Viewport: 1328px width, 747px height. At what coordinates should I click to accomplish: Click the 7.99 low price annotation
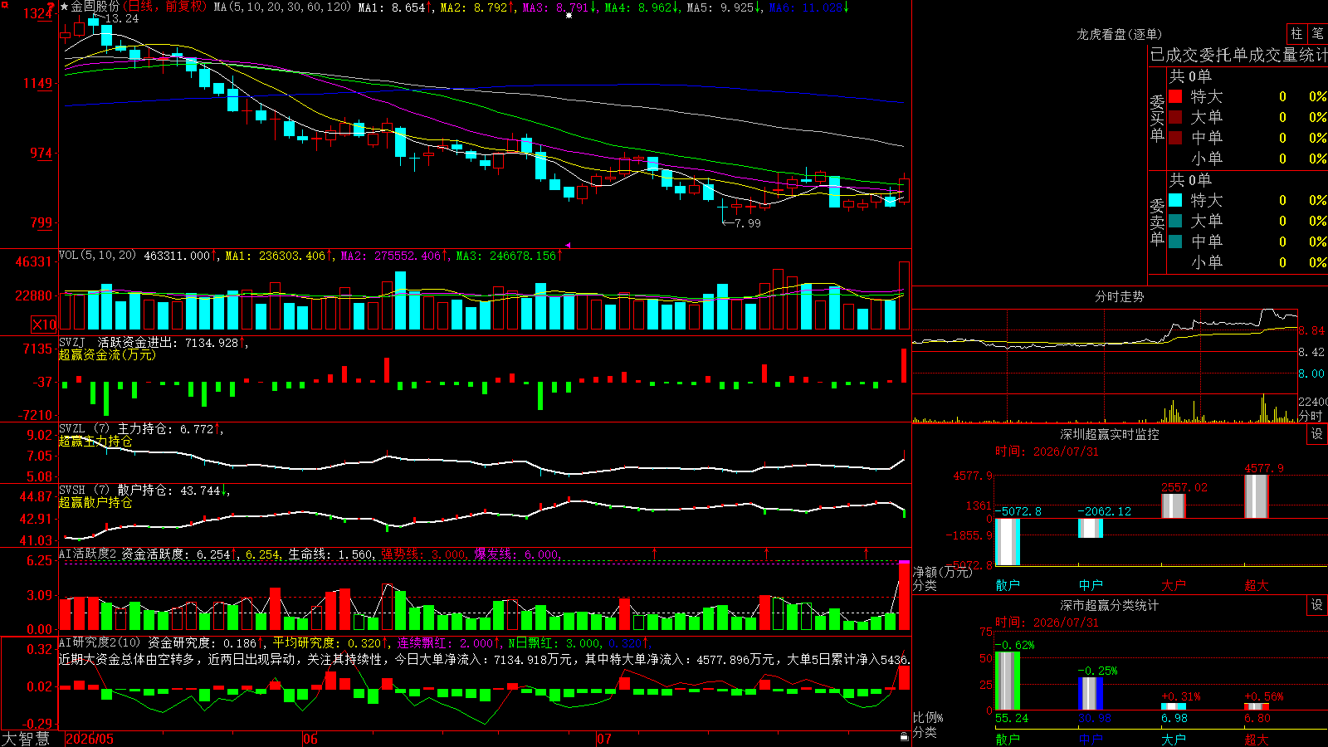748,223
